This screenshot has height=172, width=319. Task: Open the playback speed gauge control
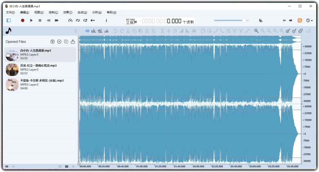(x=70, y=20)
